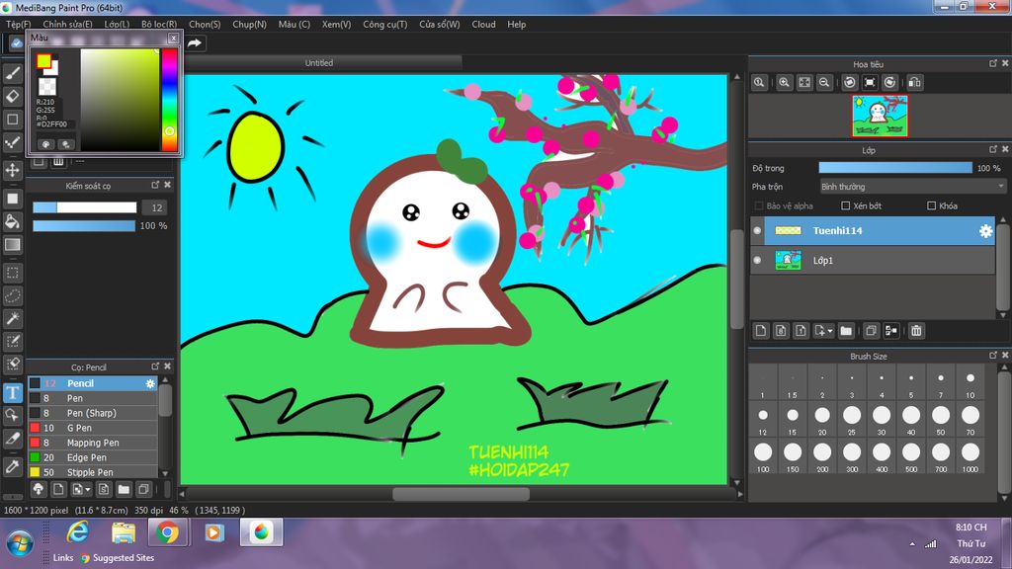Select the Stipple Pen brush

point(93,472)
